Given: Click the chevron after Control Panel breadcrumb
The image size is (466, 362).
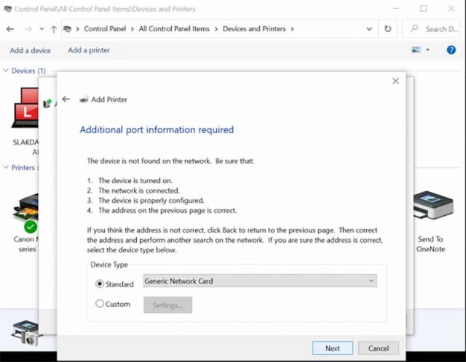Looking at the screenshot, I should (x=133, y=29).
